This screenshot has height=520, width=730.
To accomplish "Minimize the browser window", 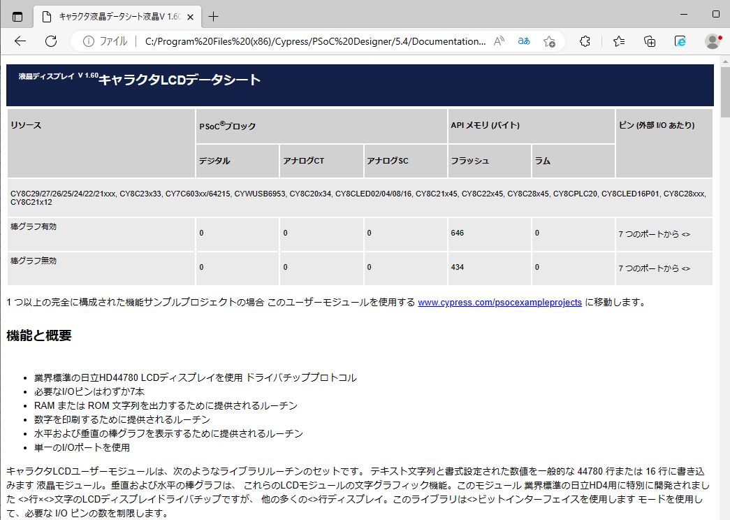I will click(x=683, y=14).
